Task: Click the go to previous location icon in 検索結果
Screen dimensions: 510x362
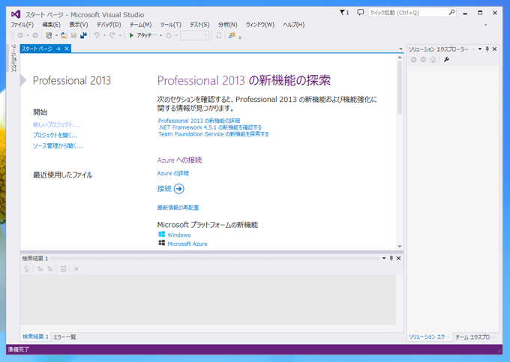Action: coord(40,269)
